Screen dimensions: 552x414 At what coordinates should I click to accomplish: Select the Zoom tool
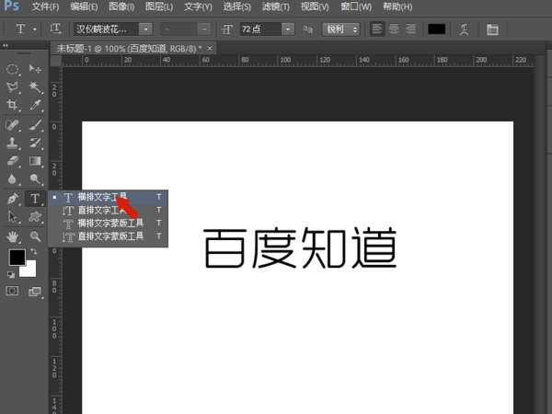click(35, 236)
